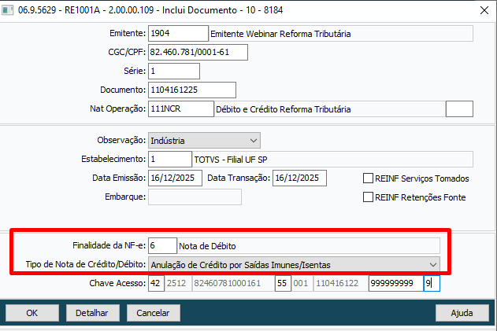Click the Chave Acesso label
Viewport: 497px width, 331px height.
click(x=117, y=283)
